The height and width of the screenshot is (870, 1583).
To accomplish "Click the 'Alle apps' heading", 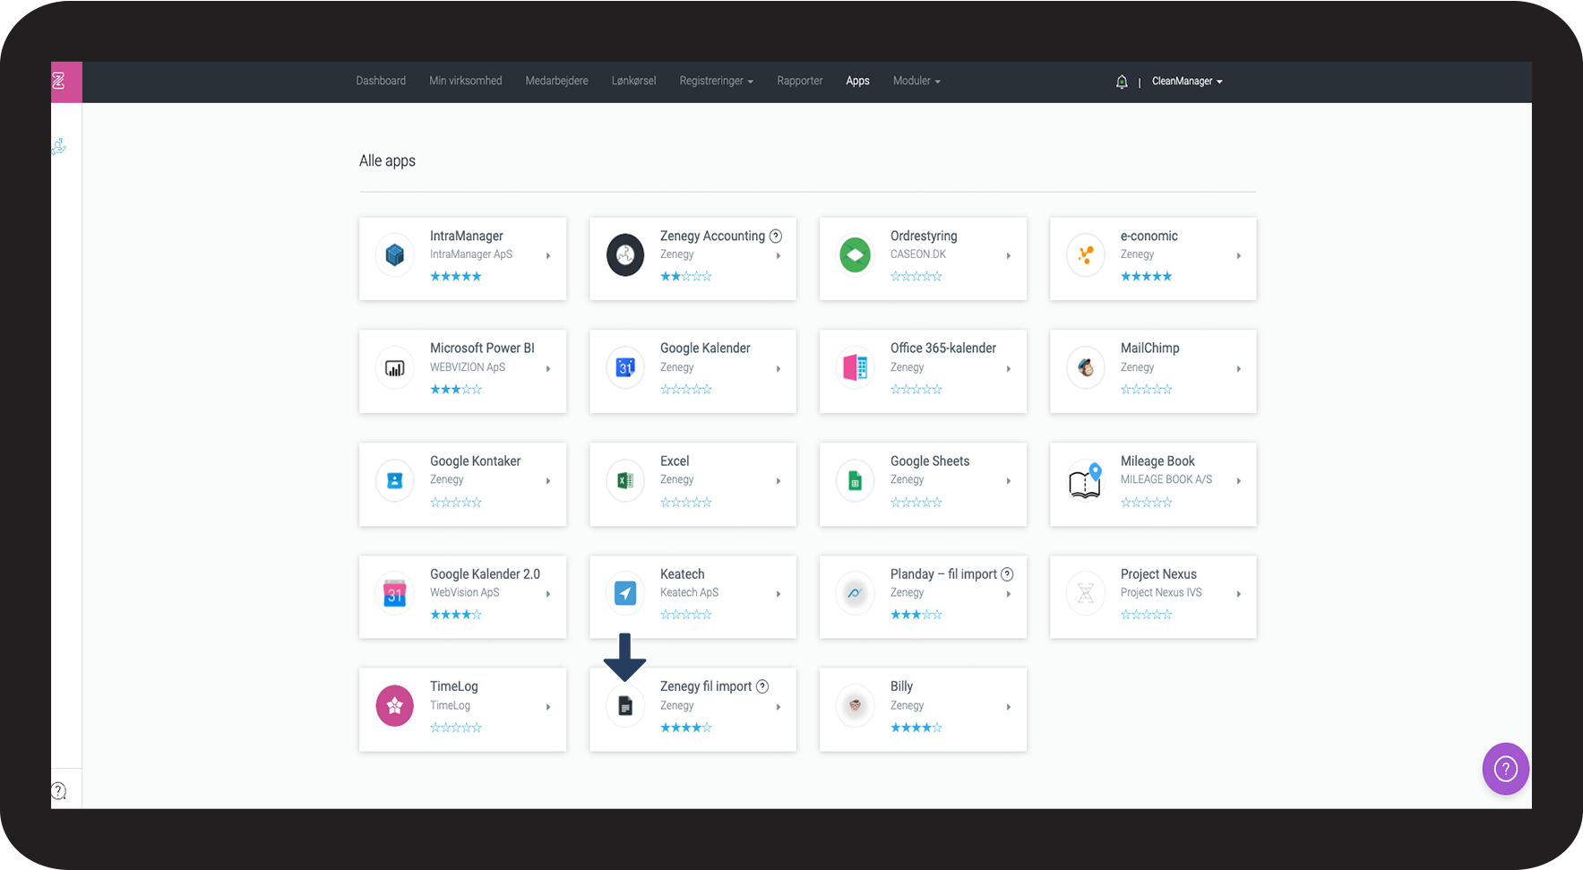I will point(387,161).
